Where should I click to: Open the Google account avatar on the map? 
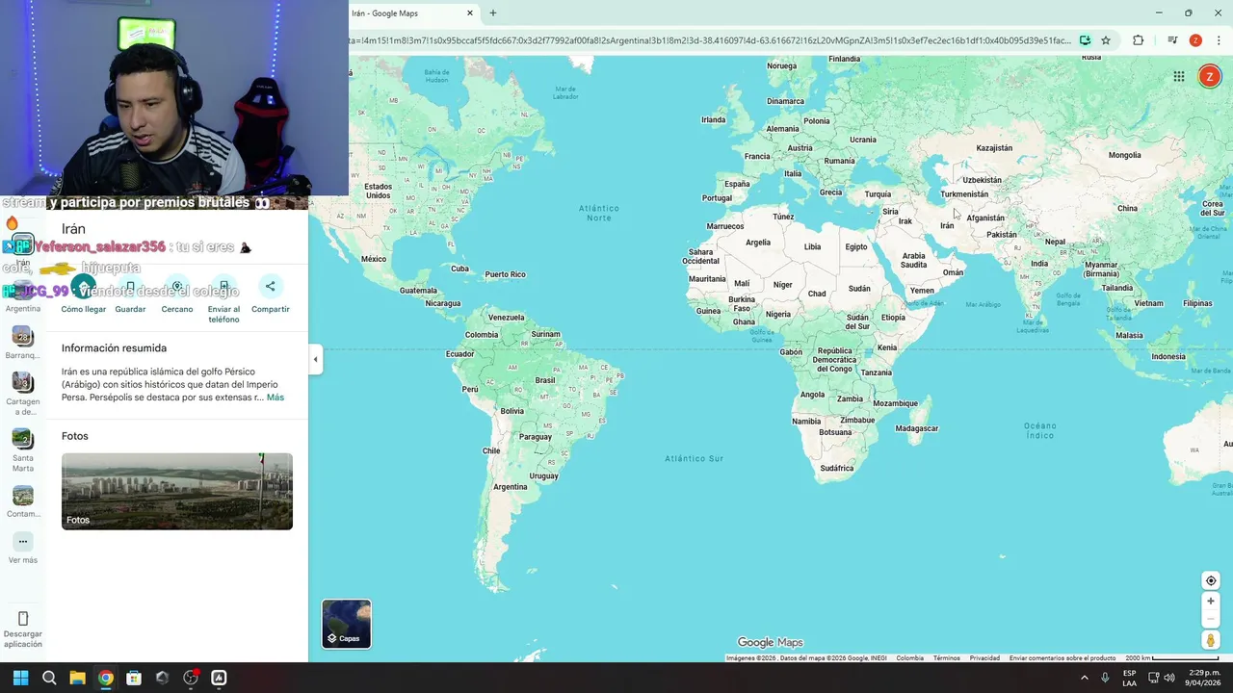coord(1209,77)
